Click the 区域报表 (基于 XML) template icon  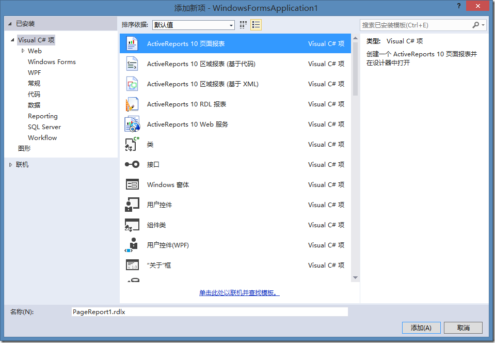coord(132,84)
